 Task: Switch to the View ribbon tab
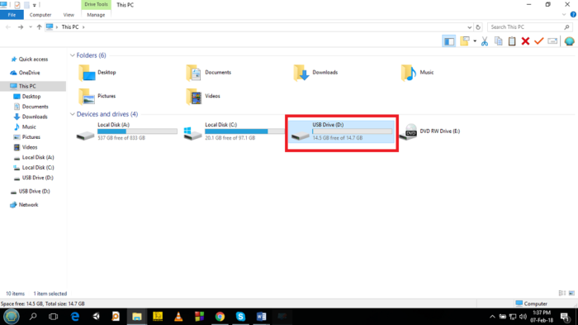click(69, 15)
